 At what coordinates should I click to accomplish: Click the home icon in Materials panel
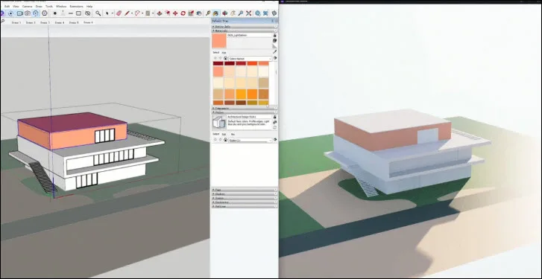coord(225,58)
